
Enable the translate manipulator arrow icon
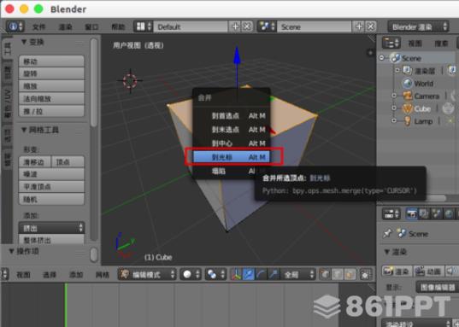pyautogui.click(x=248, y=274)
